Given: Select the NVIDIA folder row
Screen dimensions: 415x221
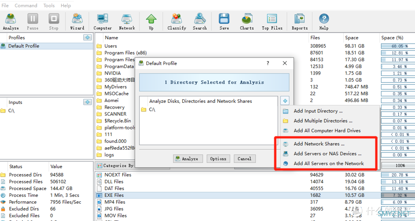Looking at the screenshot, I should tap(115, 73).
